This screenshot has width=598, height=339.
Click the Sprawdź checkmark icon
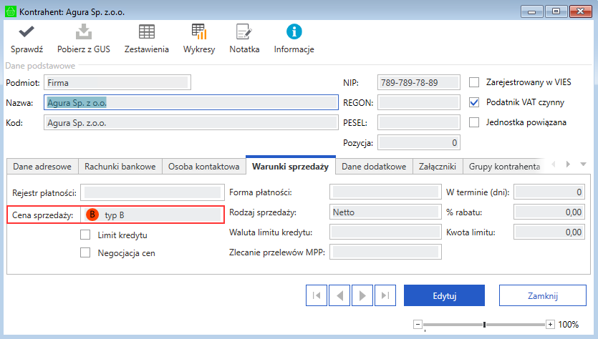click(x=27, y=32)
